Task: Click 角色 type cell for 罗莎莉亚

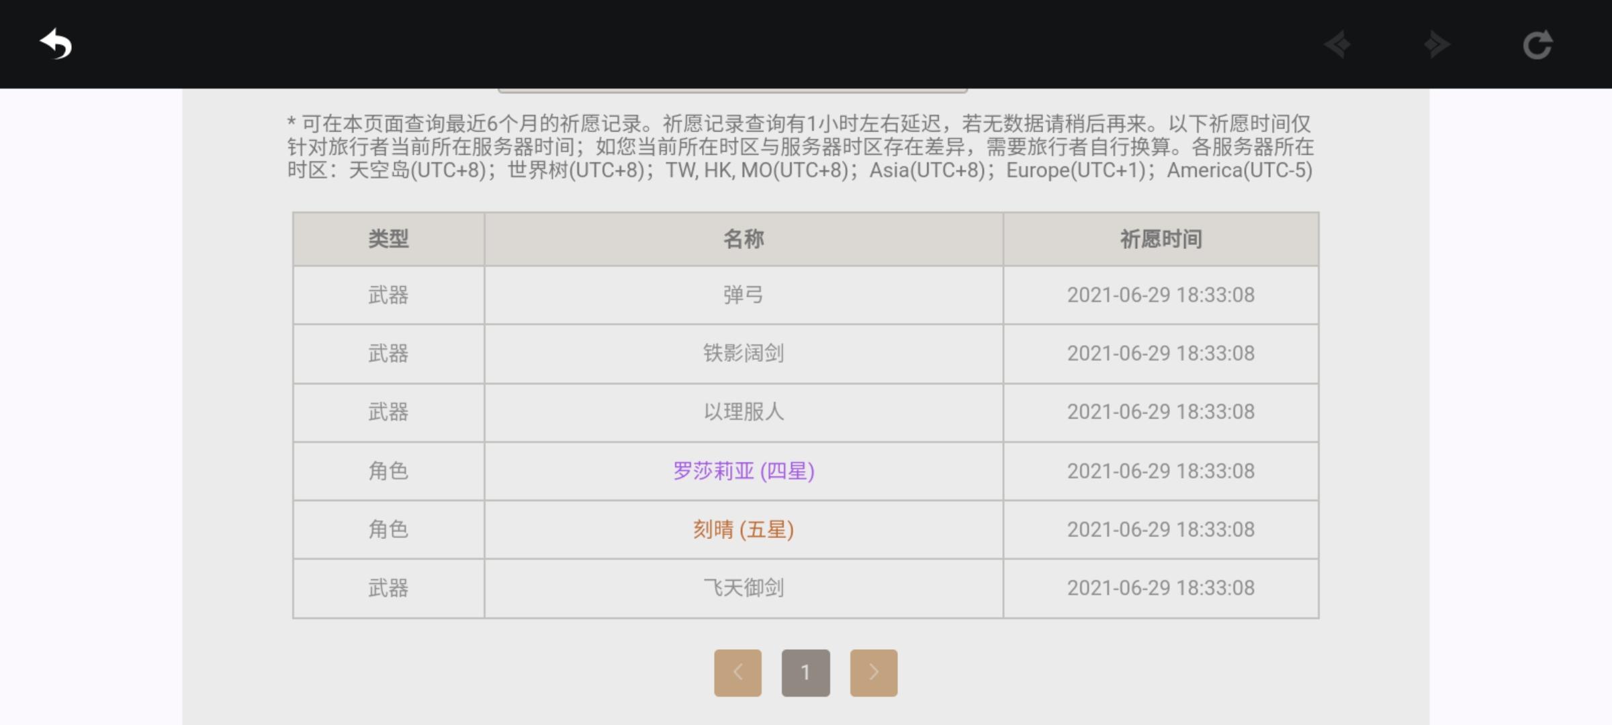Action: [388, 471]
